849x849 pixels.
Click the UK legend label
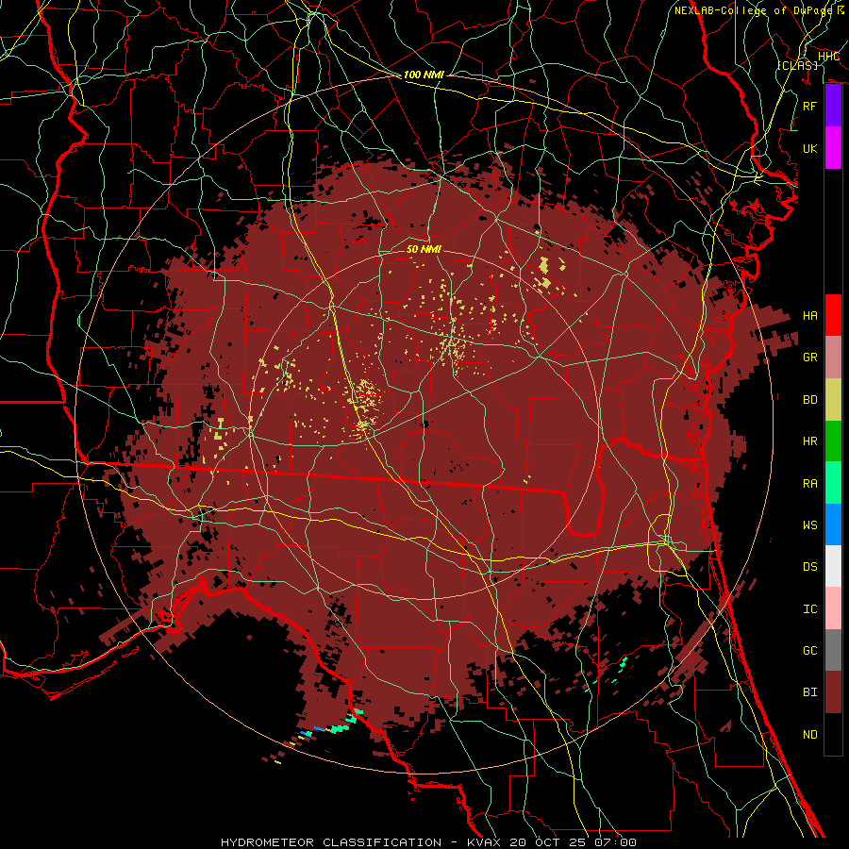[809, 148]
